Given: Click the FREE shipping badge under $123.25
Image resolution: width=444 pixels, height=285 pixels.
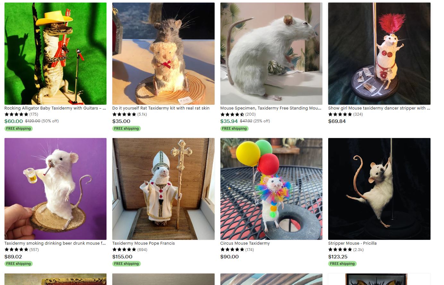Looking at the screenshot, I should 342,264.
